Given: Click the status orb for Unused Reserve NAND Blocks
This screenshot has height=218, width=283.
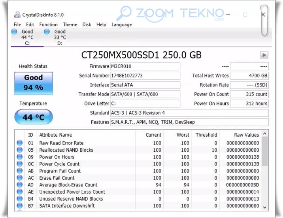Looking at the screenshot, I should [x=20, y=199].
